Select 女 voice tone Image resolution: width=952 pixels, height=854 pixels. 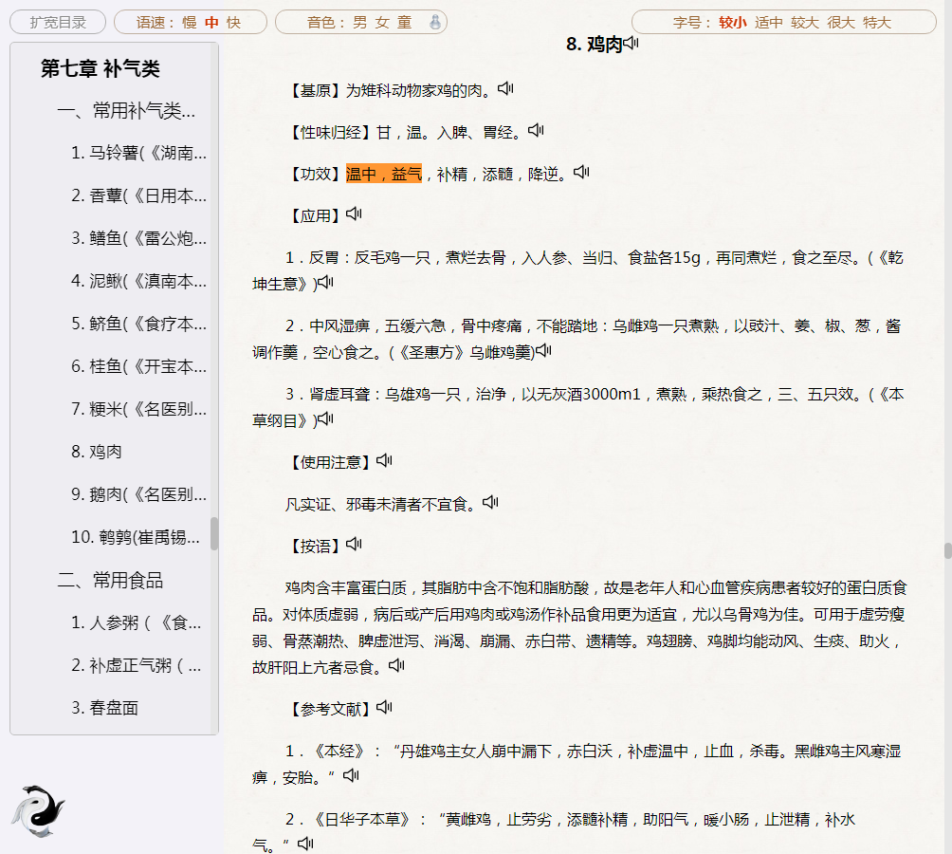pos(381,22)
